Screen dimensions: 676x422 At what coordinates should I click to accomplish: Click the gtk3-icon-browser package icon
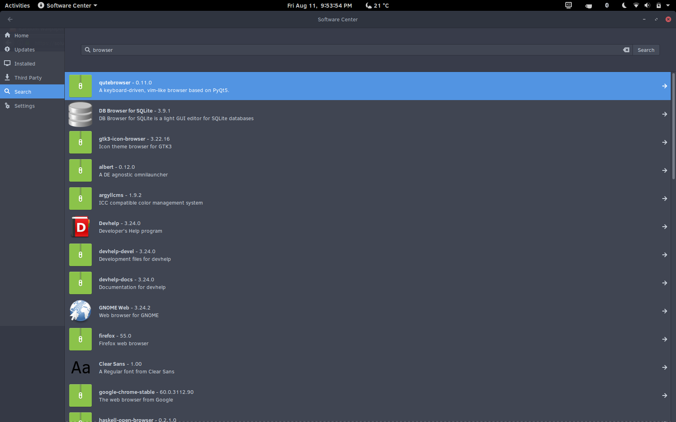[x=80, y=142]
